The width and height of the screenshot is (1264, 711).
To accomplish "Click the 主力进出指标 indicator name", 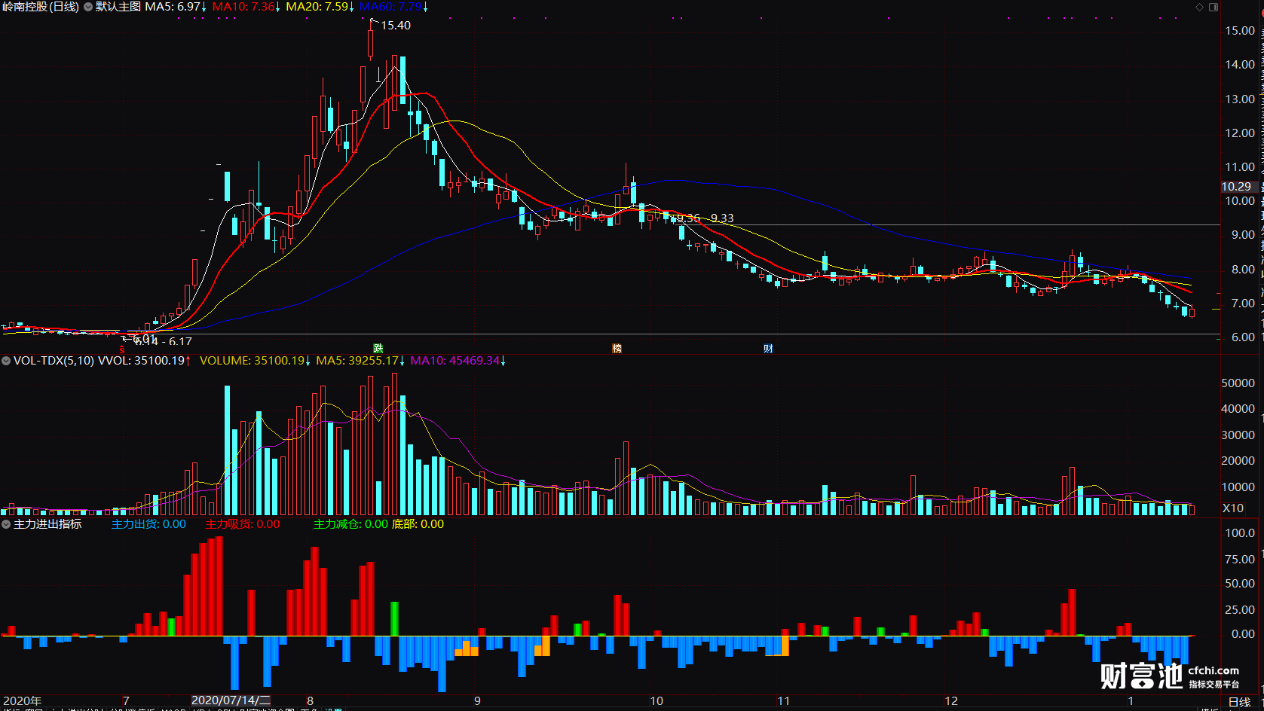I will [x=47, y=524].
